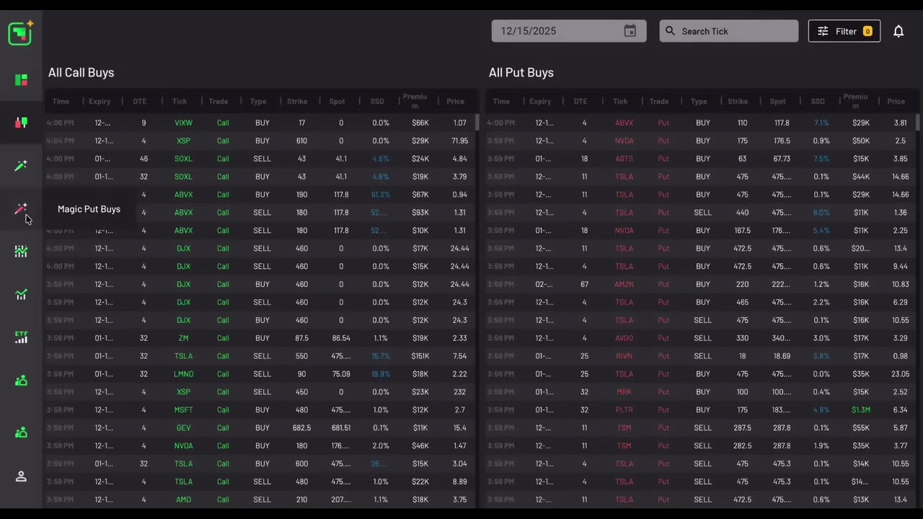The height and width of the screenshot is (519, 923).
Task: Click the $66K premium value
Action: (x=420, y=123)
